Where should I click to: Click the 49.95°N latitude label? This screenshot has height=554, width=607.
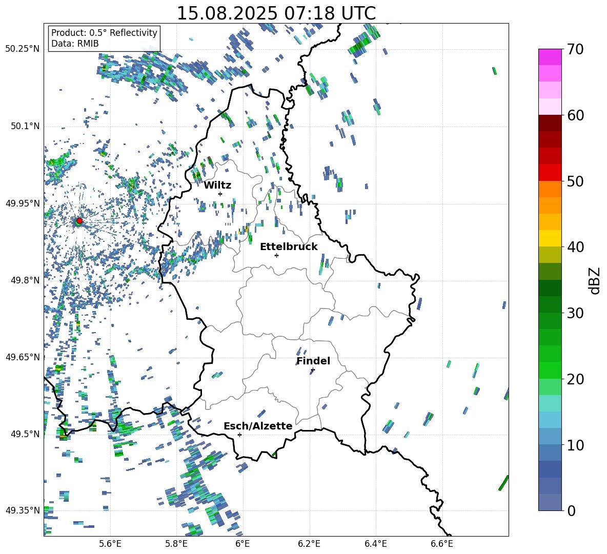23,203
